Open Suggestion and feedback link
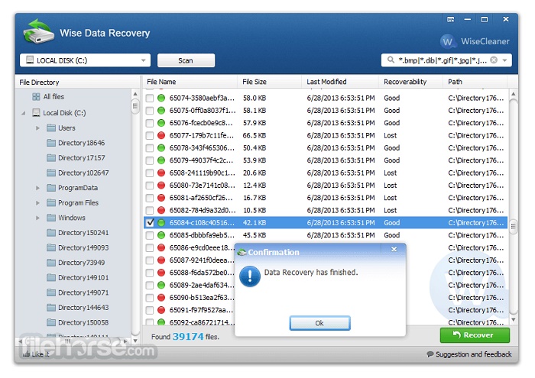The height and width of the screenshot is (378, 535). 469,354
